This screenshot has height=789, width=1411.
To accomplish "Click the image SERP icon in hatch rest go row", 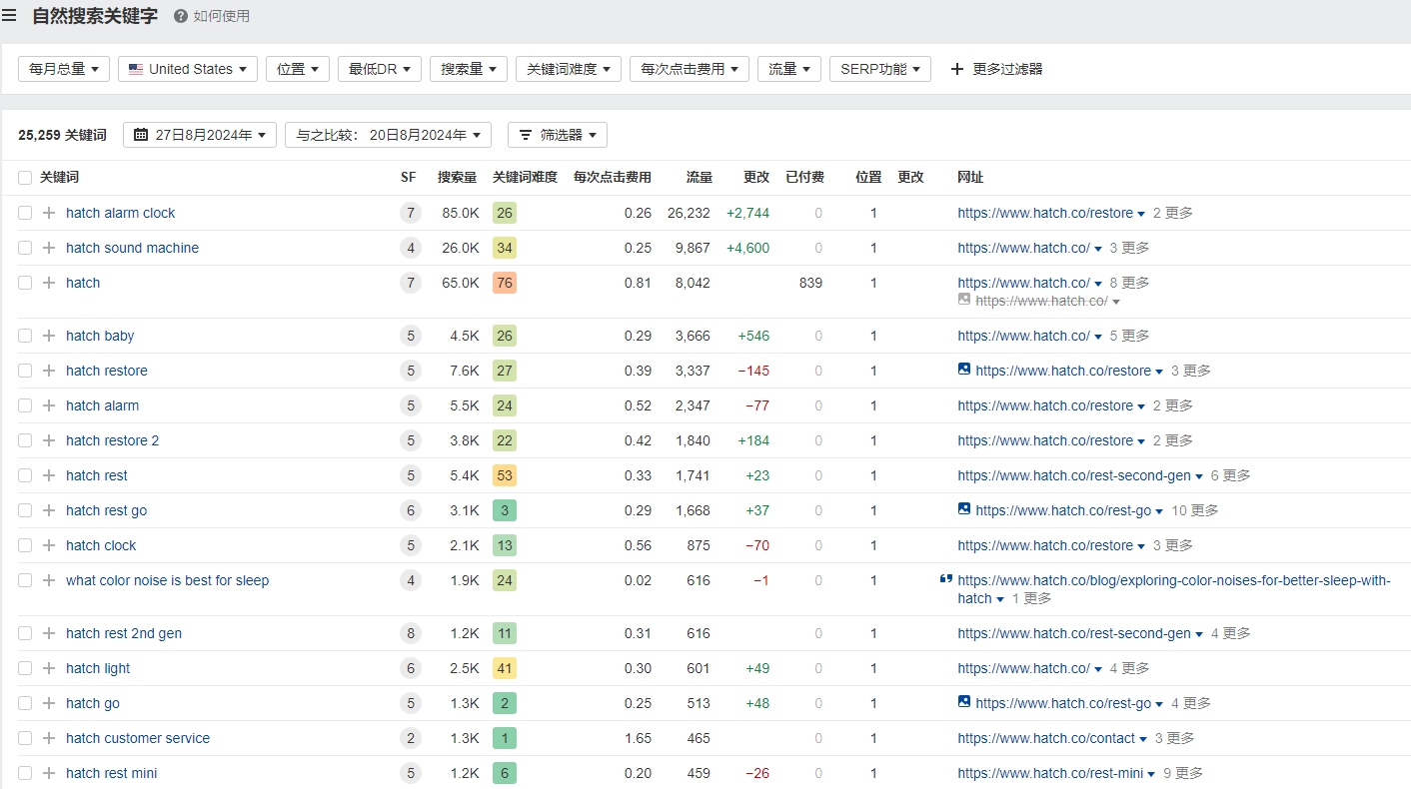I will 964,509.
